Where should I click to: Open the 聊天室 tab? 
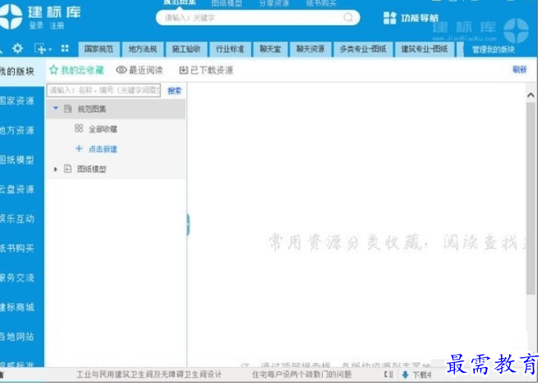[x=271, y=49]
